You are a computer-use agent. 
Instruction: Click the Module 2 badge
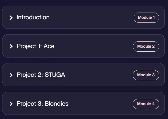[x=146, y=47]
